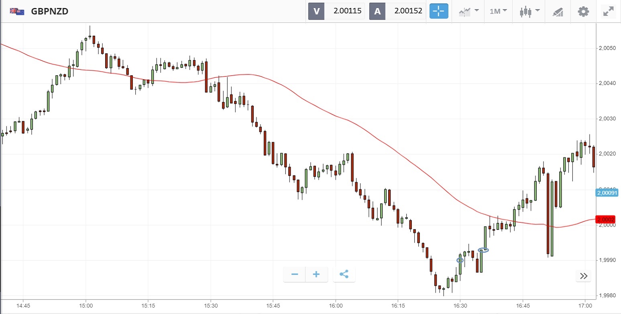Open the candlestick chart type dropdown
This screenshot has width=621, height=314.
530,11
